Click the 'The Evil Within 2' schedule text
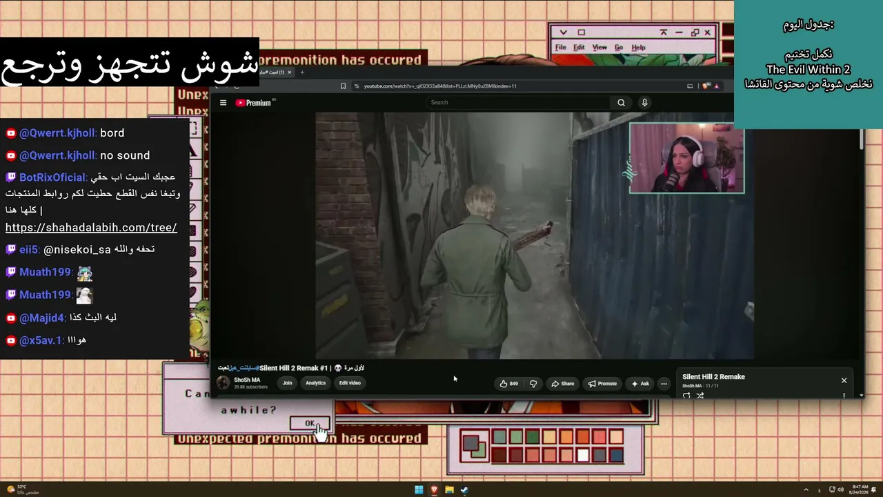883x497 pixels. pyautogui.click(x=808, y=70)
